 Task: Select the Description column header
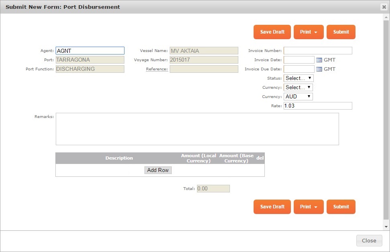tap(119, 158)
